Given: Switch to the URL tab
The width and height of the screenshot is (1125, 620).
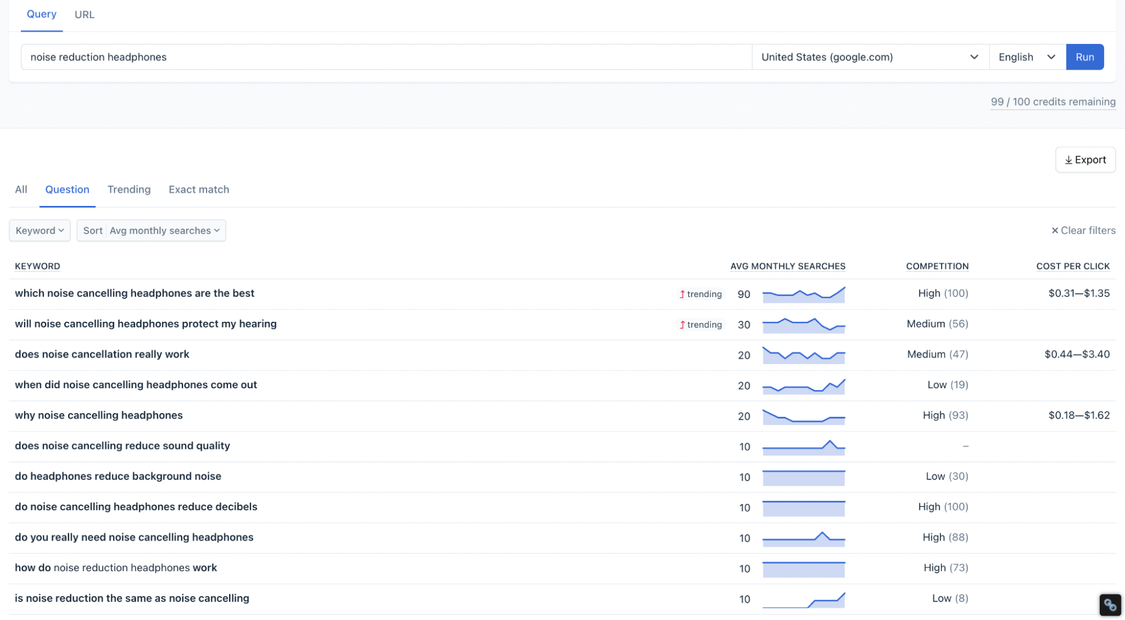Looking at the screenshot, I should point(84,15).
